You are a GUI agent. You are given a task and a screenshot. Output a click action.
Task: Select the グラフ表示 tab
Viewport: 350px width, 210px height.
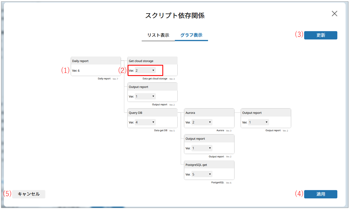point(191,35)
